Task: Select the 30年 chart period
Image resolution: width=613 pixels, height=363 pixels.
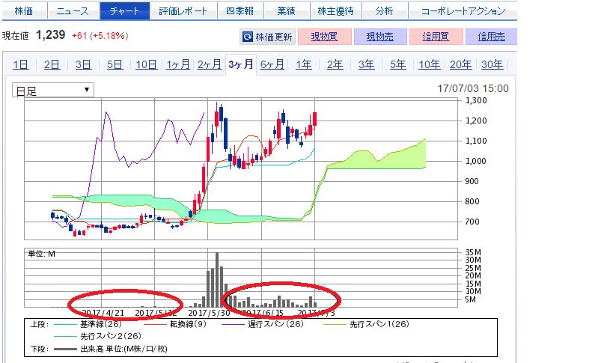Action: (x=492, y=64)
